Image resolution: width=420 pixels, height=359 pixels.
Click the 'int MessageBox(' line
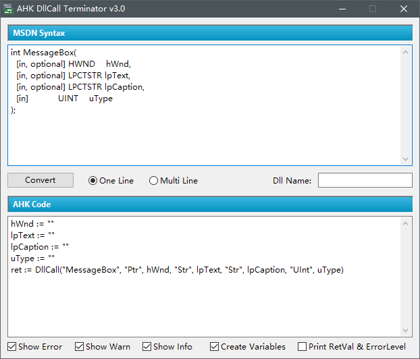click(x=44, y=53)
